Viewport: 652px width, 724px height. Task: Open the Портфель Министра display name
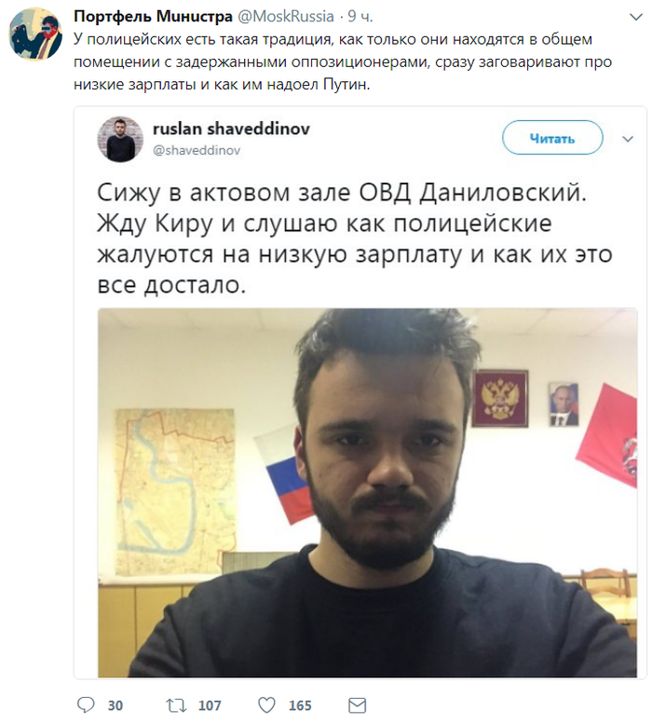pyautogui.click(x=153, y=16)
